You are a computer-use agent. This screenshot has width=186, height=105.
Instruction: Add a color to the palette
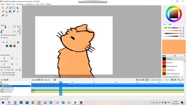point(163,56)
